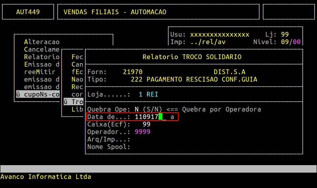
Task: Select the Rec submenu option
Action: coord(77,87)
